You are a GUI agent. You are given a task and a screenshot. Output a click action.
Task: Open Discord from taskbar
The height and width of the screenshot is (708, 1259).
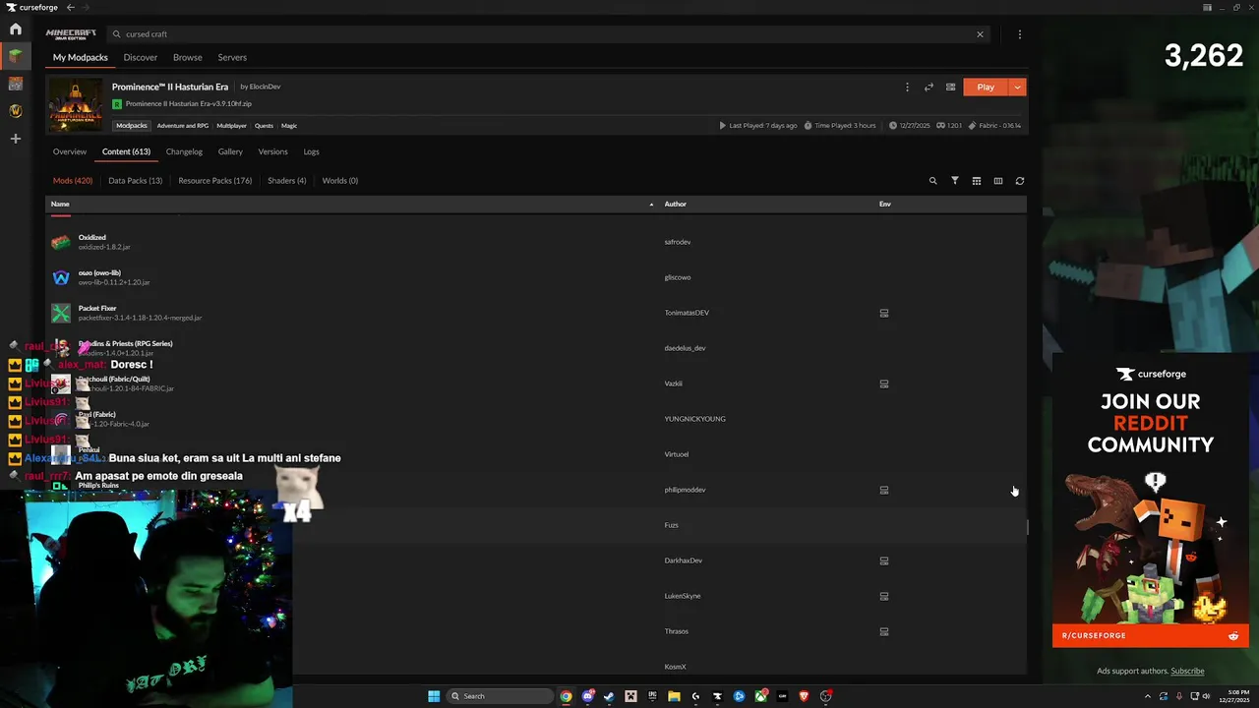pyautogui.click(x=587, y=696)
